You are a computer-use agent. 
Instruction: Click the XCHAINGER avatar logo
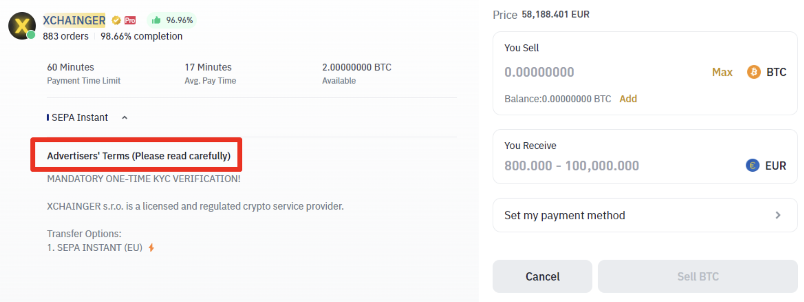click(x=22, y=26)
